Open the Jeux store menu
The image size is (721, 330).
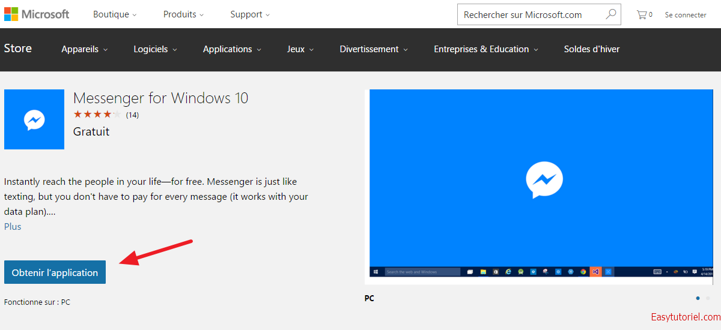[300, 49]
